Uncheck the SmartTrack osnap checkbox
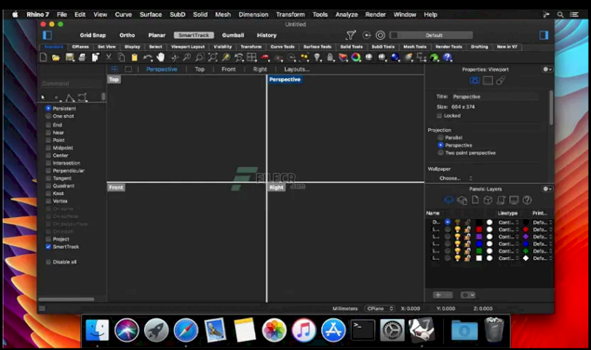Image resolution: width=591 pixels, height=350 pixels. tap(49, 247)
